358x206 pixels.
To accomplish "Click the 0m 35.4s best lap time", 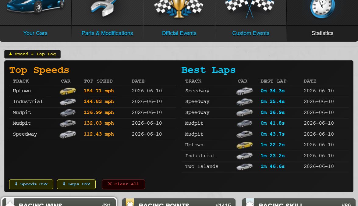I will click(x=273, y=102).
